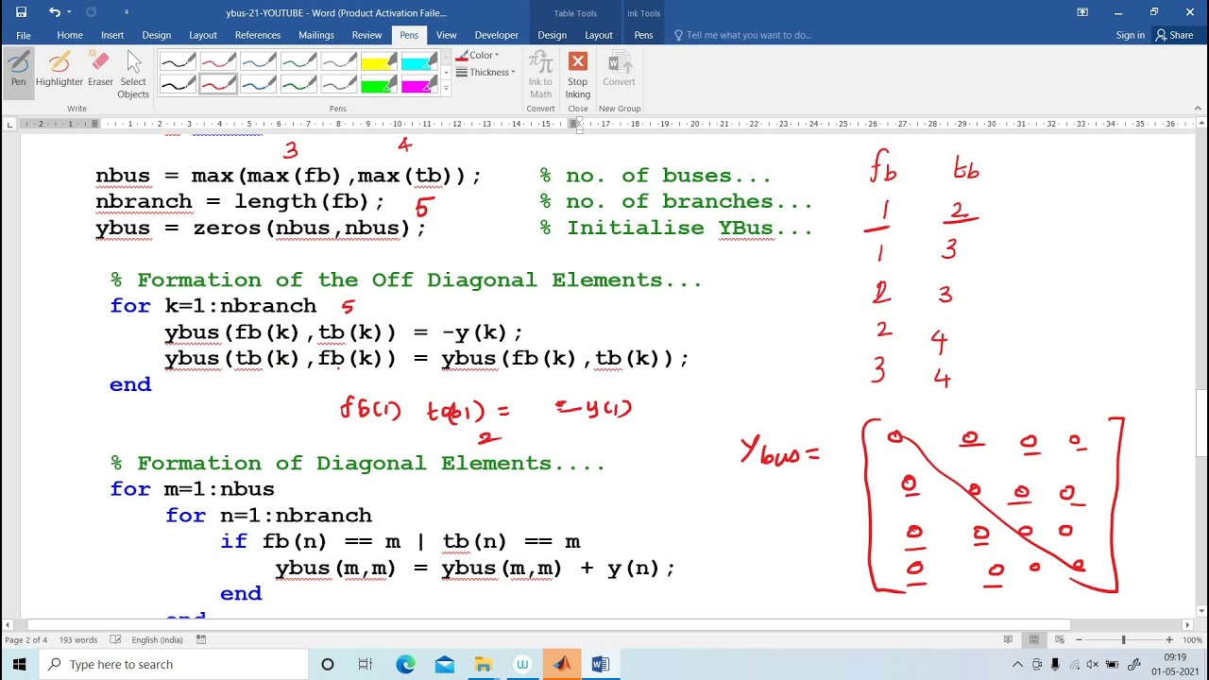Switch to the Developer tab
This screenshot has height=680, width=1209.
point(497,35)
